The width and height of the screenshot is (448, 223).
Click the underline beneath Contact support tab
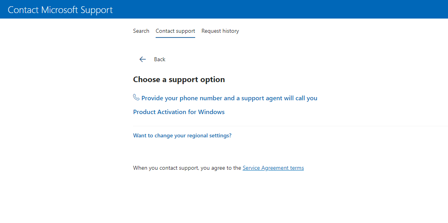point(175,37)
